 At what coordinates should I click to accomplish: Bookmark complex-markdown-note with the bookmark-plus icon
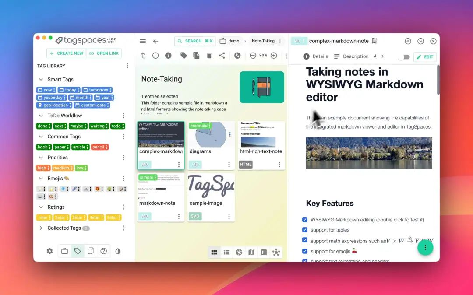point(374,41)
